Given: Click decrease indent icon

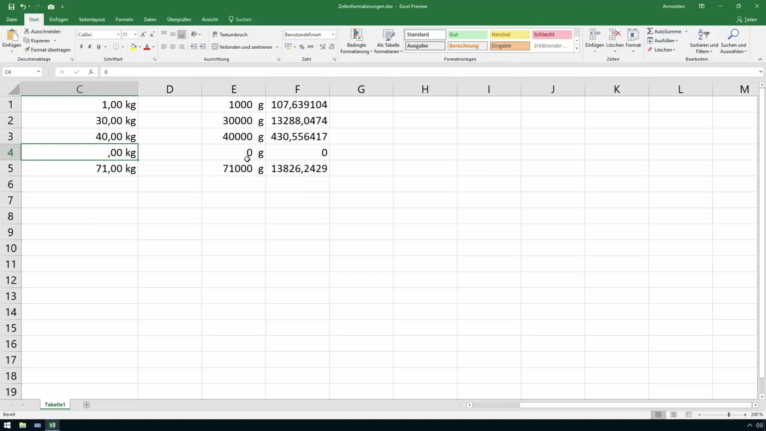Looking at the screenshot, I should coord(194,47).
